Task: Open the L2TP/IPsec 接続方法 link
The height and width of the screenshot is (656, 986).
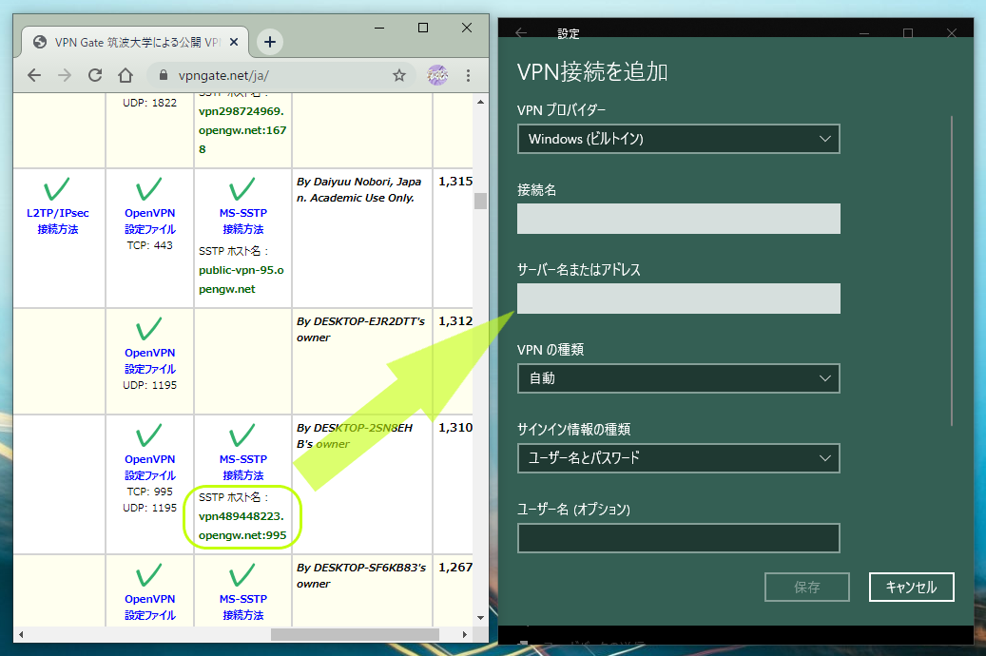Action: coord(58,221)
